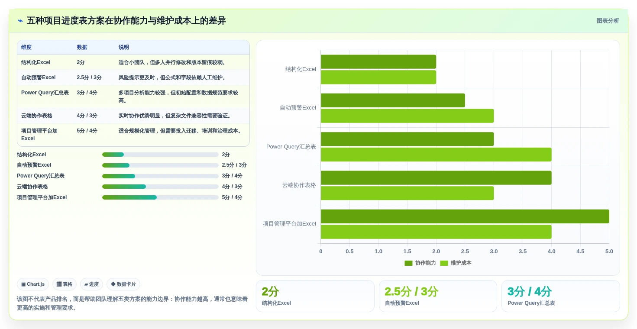Click the 云端协作表格 label on the chart axis

tap(299, 185)
